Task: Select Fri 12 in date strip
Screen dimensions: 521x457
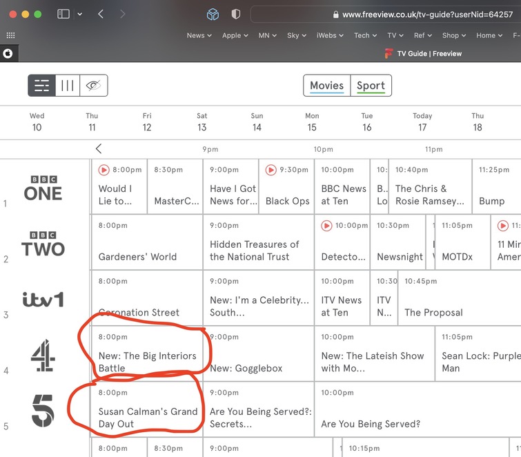Action: click(147, 122)
